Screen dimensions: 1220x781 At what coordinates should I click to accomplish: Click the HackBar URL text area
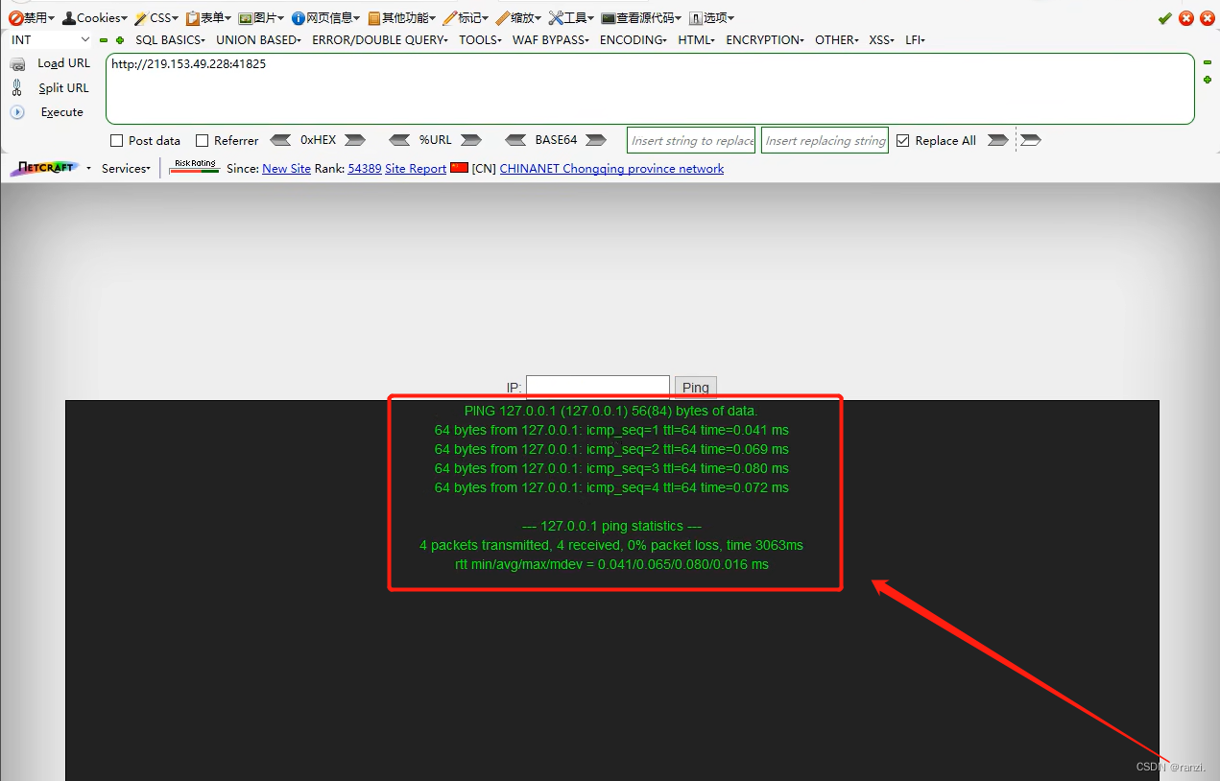[x=650, y=88]
